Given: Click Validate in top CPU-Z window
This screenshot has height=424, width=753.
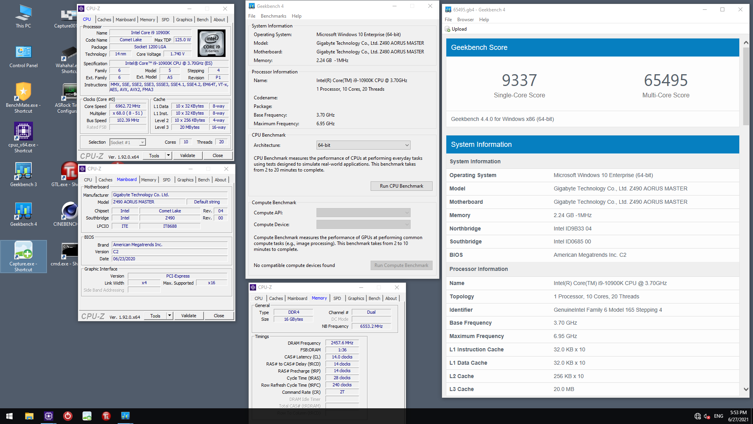Looking at the screenshot, I should coord(187,155).
